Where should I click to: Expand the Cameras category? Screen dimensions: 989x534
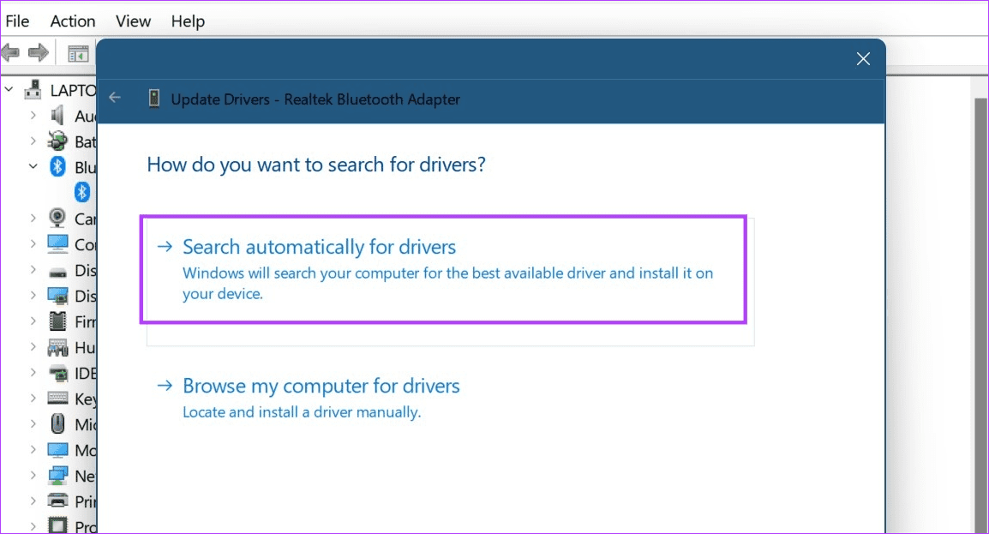coord(33,218)
